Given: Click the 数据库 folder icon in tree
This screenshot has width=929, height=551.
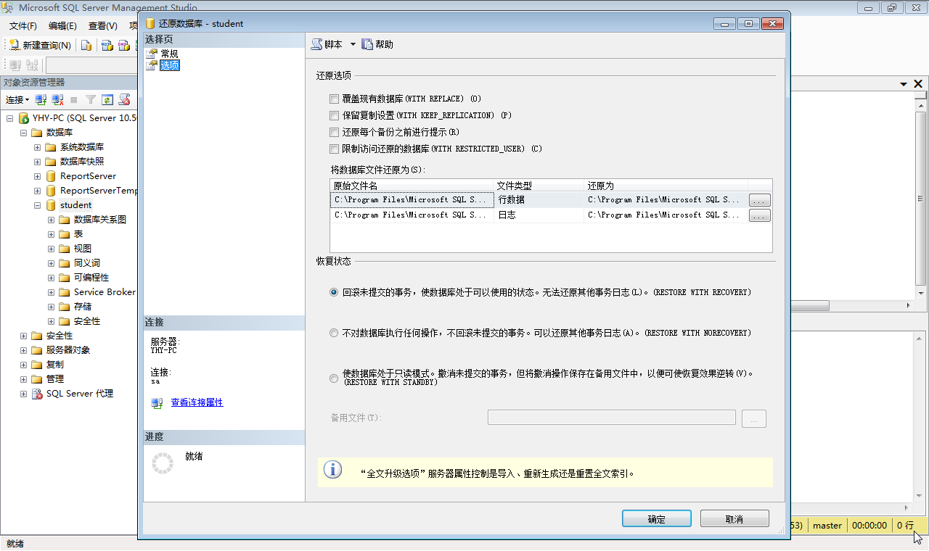Looking at the screenshot, I should click(37, 133).
